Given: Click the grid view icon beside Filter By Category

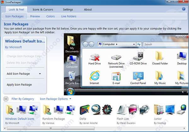Looking at the screenshot, I should [x=6, y=99].
